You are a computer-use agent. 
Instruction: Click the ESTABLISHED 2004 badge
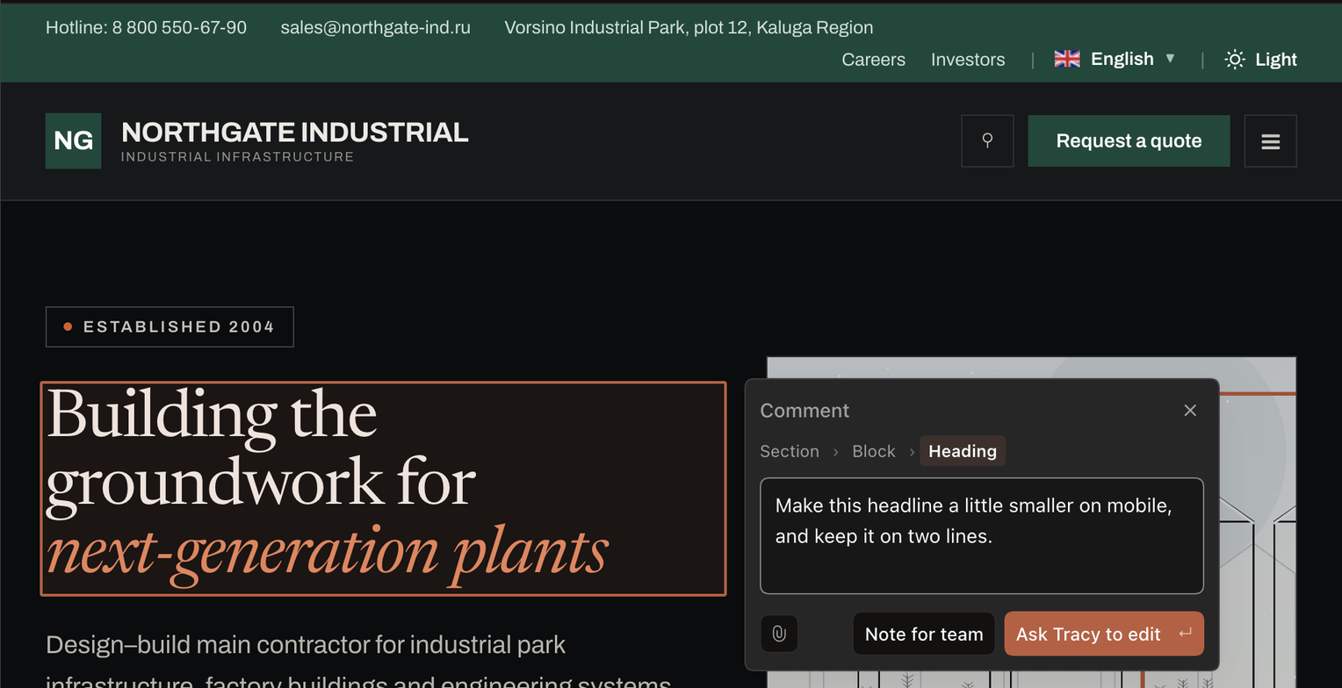coord(170,326)
